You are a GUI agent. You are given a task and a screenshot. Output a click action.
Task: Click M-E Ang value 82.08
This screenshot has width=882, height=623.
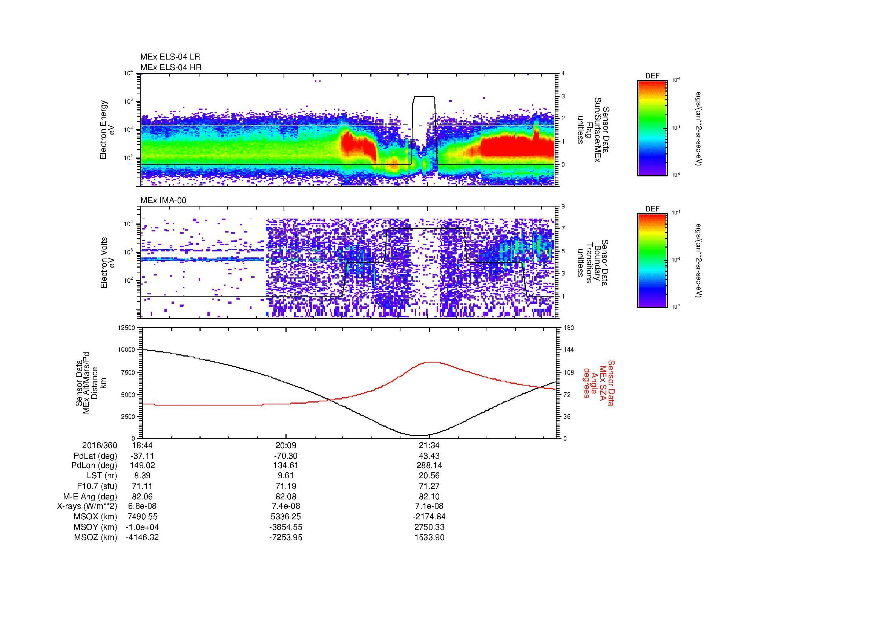286,496
